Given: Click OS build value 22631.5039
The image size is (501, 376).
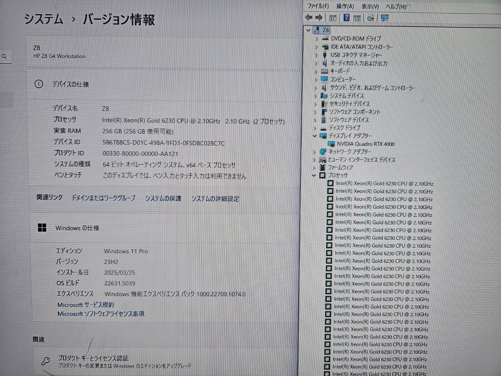Looking at the screenshot, I should (x=120, y=283).
